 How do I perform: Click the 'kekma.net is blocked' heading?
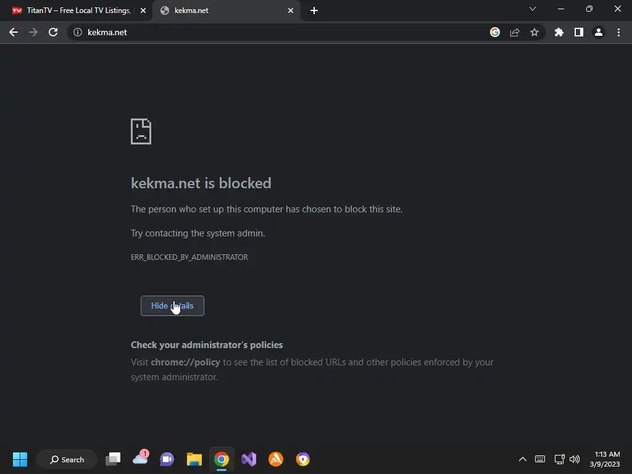[201, 183]
